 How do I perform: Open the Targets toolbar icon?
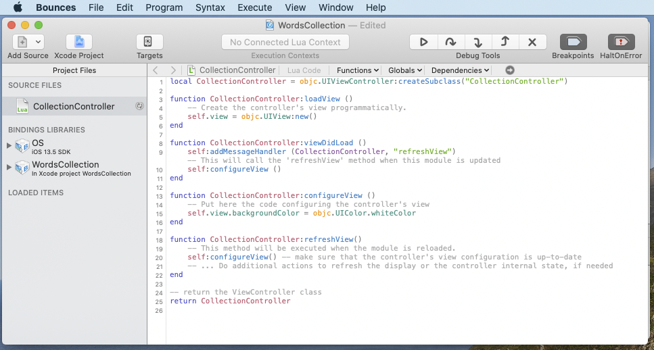149,42
